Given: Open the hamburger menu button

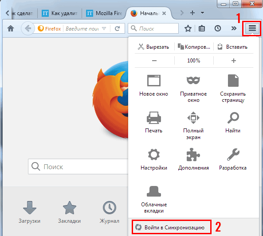Looking at the screenshot, I should click(252, 28).
